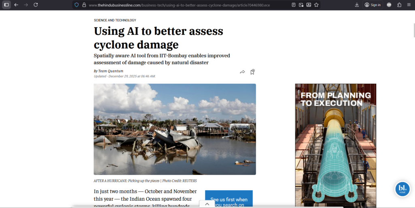This screenshot has width=415, height=208.
Task: Open the Science and Technology section link
Action: point(115,20)
